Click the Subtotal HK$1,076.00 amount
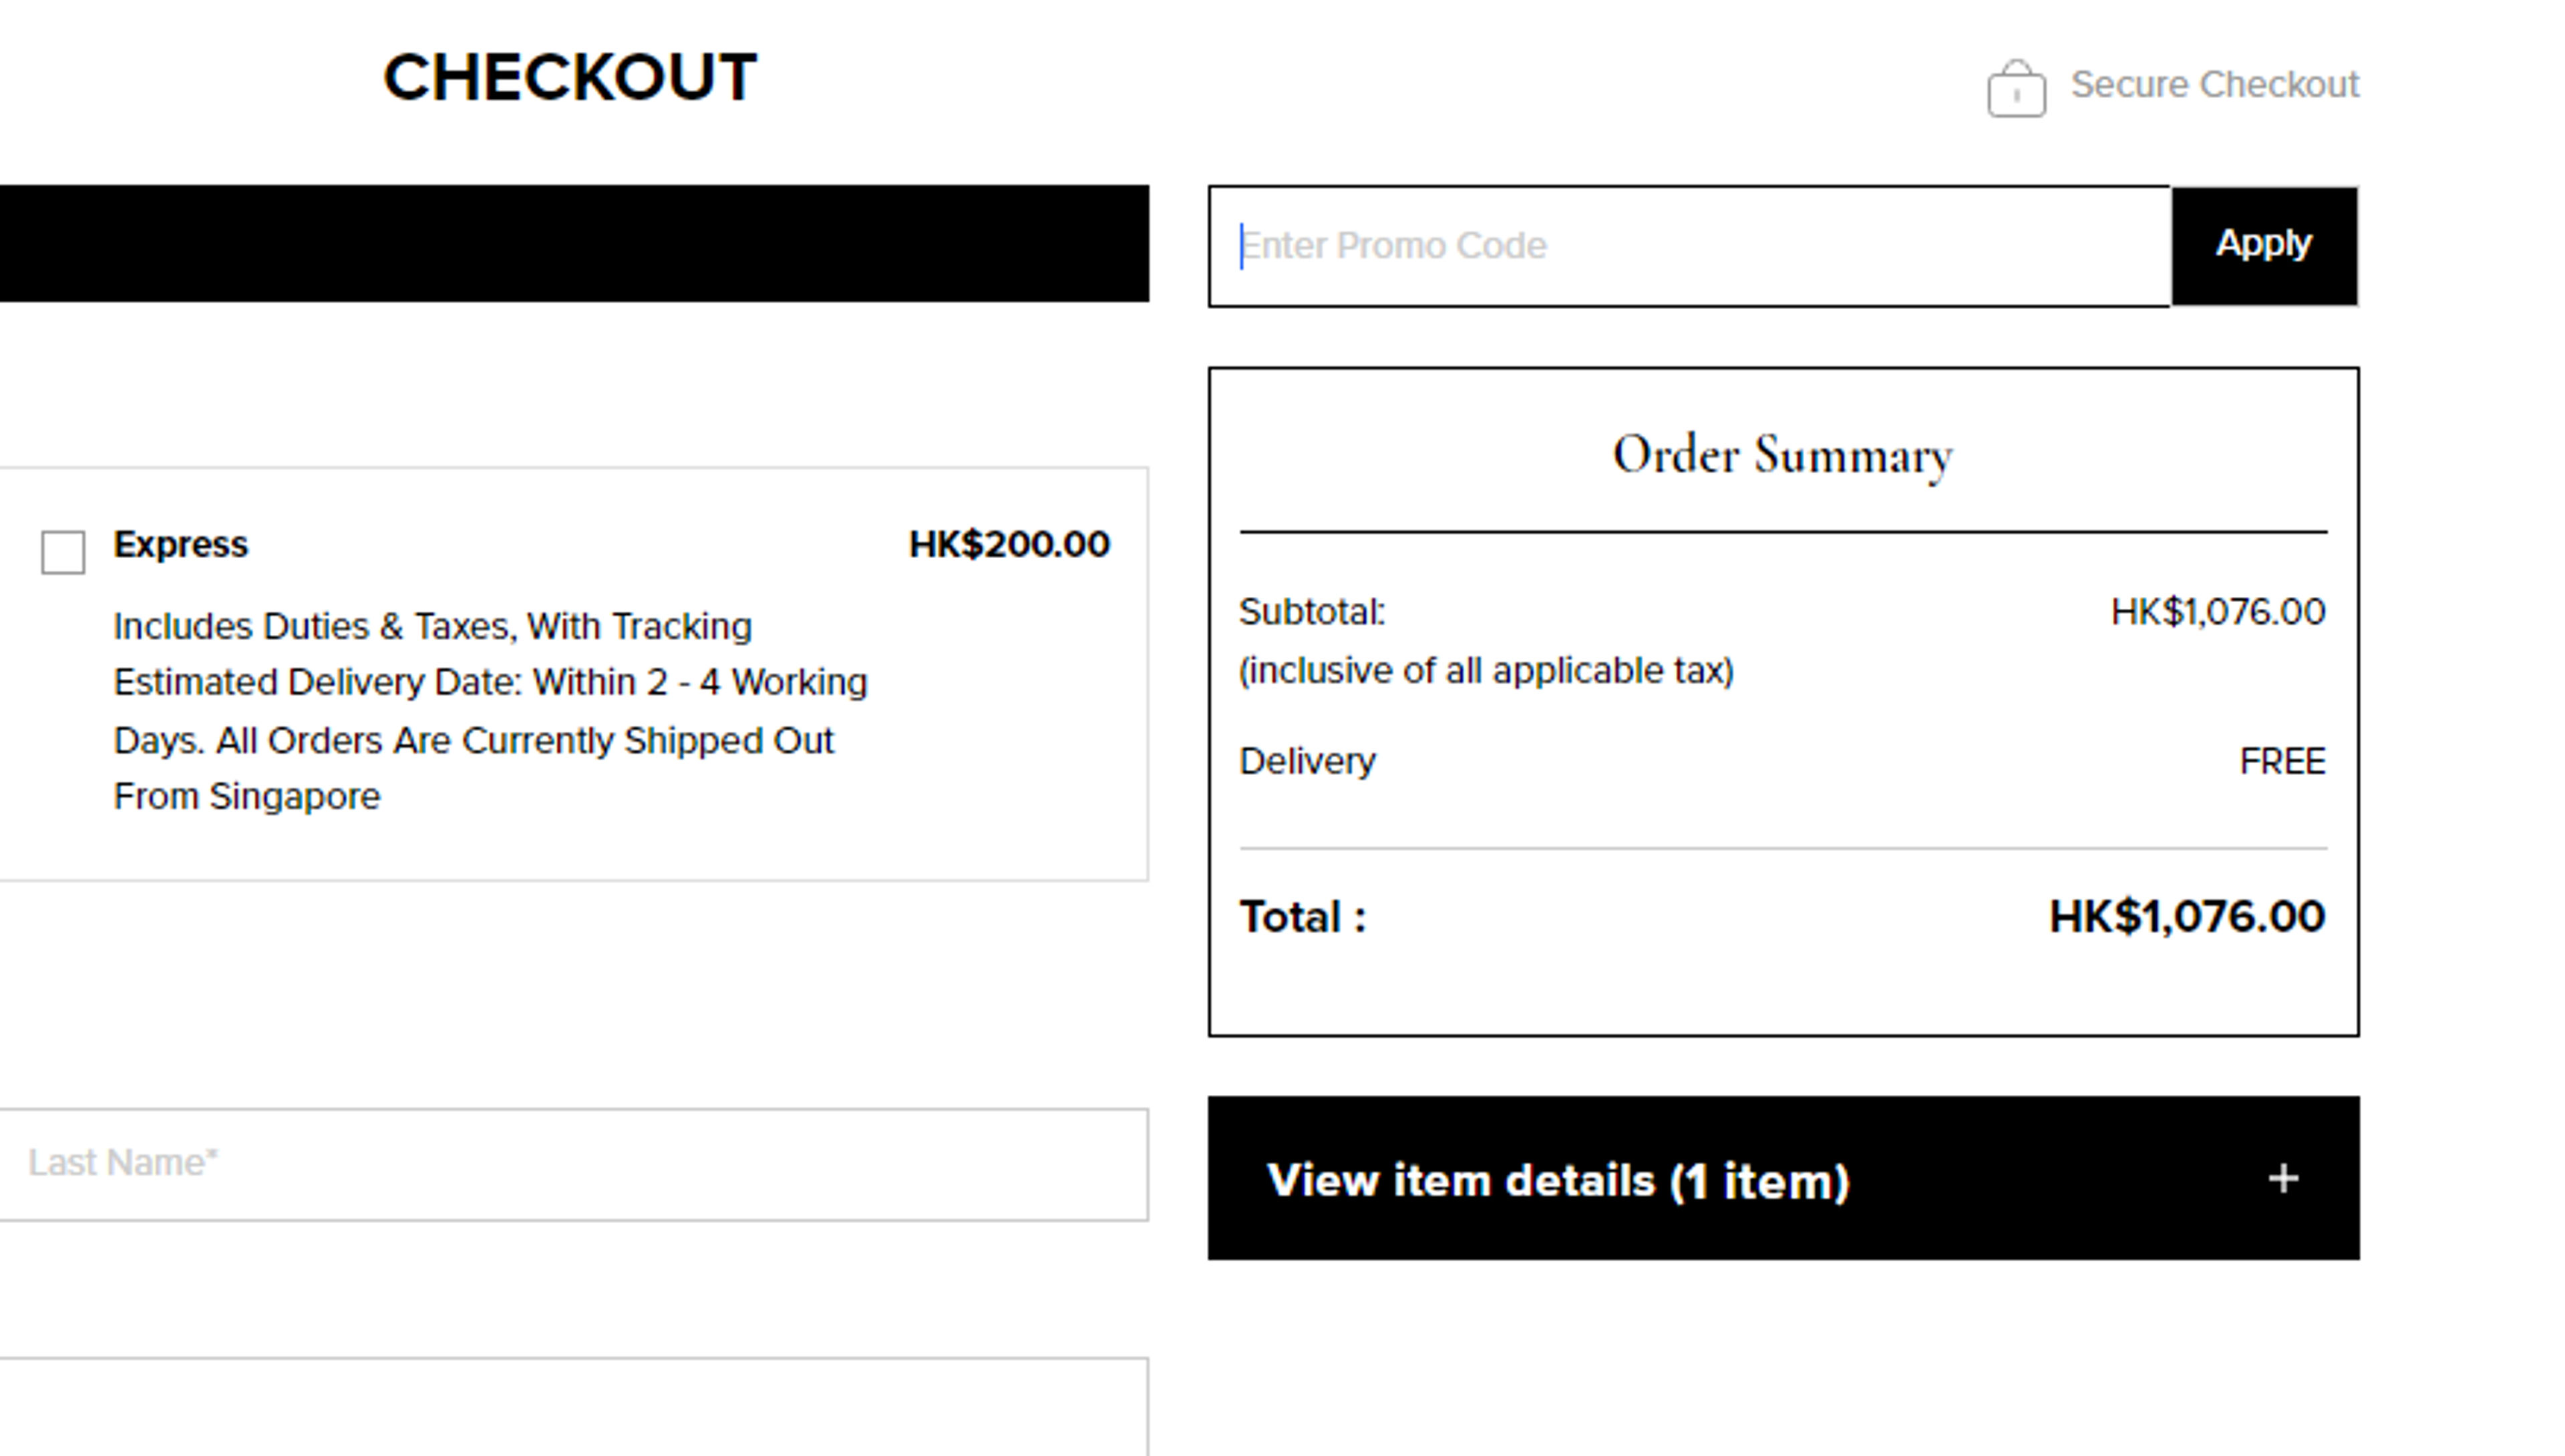2565x1456 pixels. [2217, 612]
